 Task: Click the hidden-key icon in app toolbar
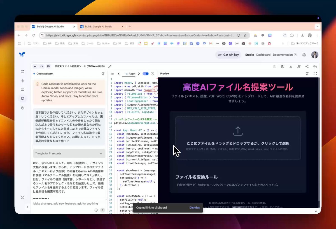[x=315, y=66]
